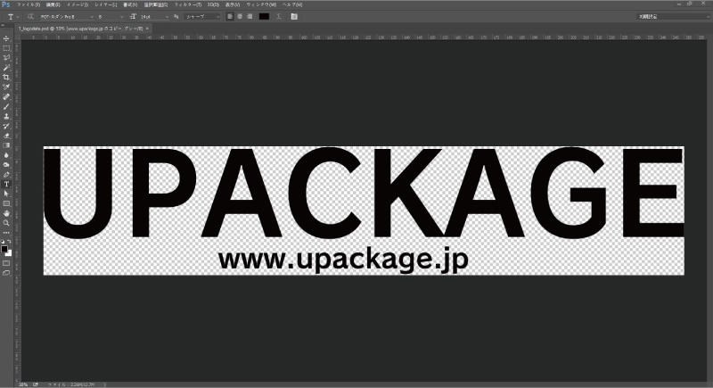Open the Layer menu
Image resolution: width=713 pixels, height=388 pixels.
point(105,4)
